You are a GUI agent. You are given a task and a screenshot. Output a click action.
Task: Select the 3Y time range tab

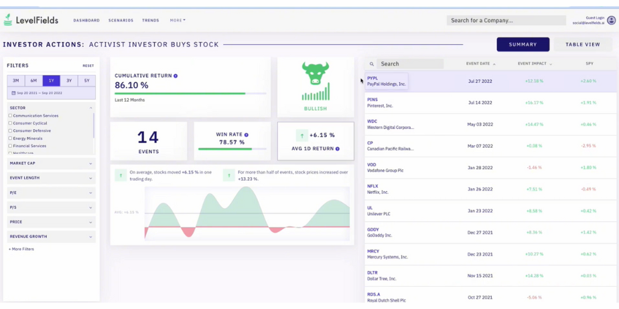(69, 81)
